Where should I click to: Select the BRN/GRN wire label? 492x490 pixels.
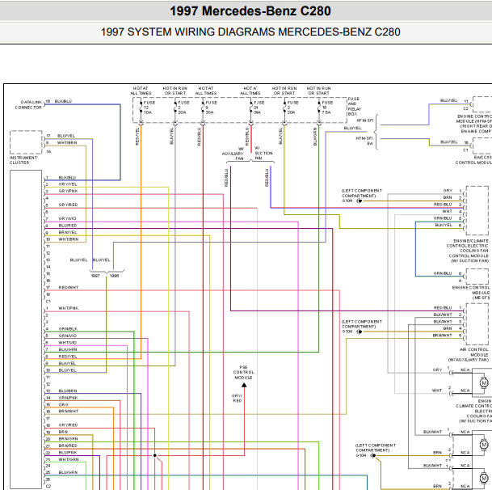coord(68,439)
